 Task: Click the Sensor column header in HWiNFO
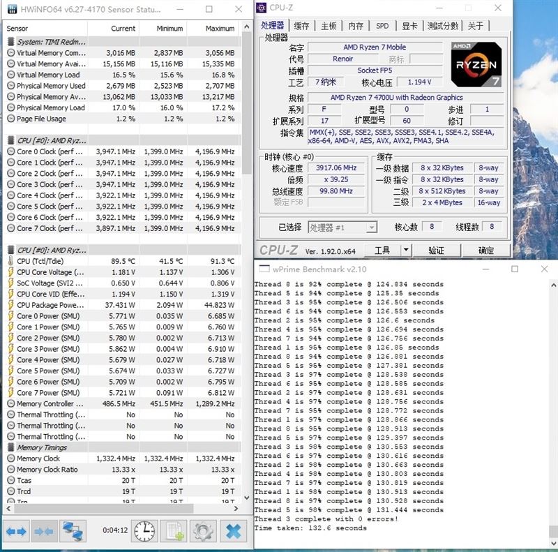click(x=45, y=29)
